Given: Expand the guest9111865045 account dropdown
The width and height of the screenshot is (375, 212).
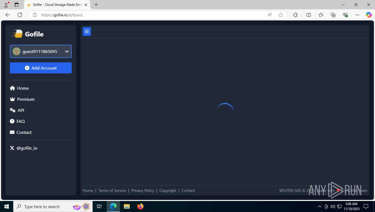Looking at the screenshot, I should [41, 51].
